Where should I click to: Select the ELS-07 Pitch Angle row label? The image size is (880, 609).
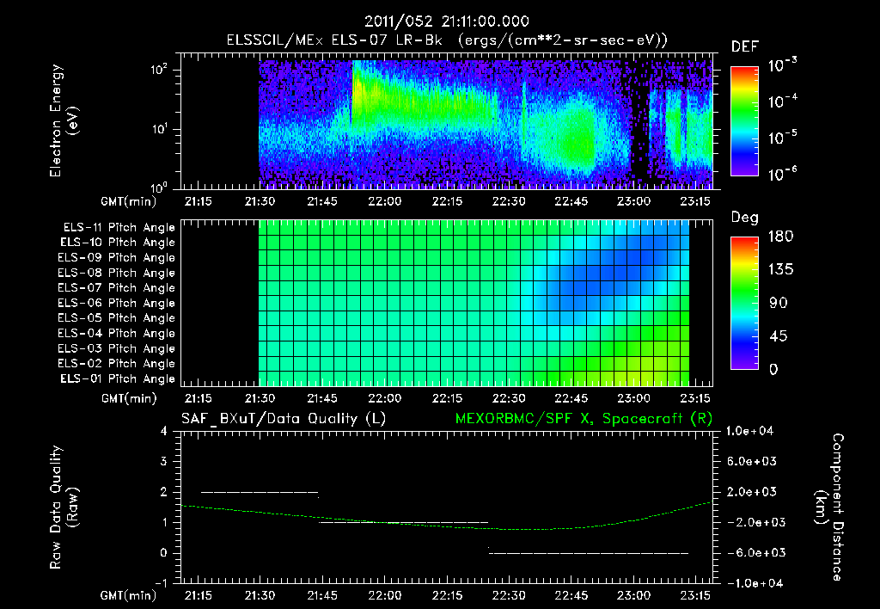tap(116, 287)
